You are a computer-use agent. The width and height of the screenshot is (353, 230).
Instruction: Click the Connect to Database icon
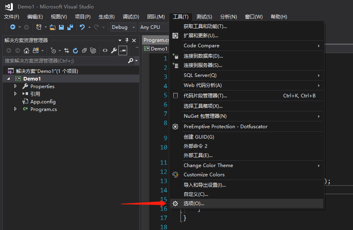[175, 56]
